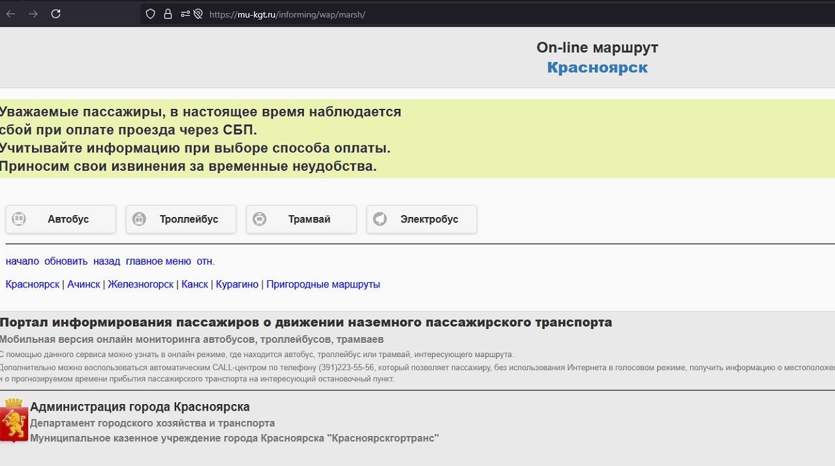Click the line mentioning сбой при оплате через СБП
The height and width of the screenshot is (466, 835).
(129, 130)
